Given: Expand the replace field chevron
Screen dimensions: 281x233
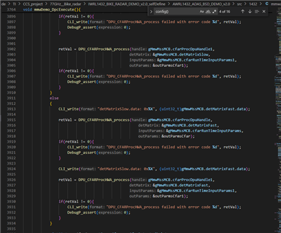Looking at the screenshot, I should pos(151,11).
